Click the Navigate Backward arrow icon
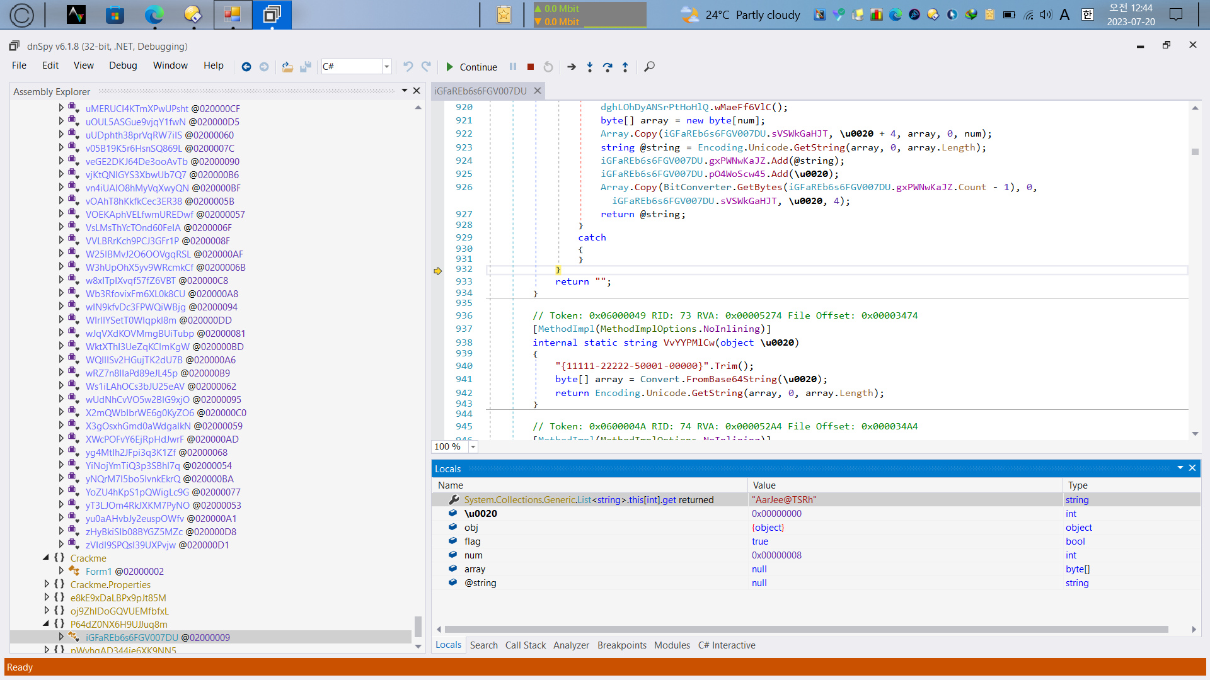The image size is (1210, 680). tap(246, 67)
